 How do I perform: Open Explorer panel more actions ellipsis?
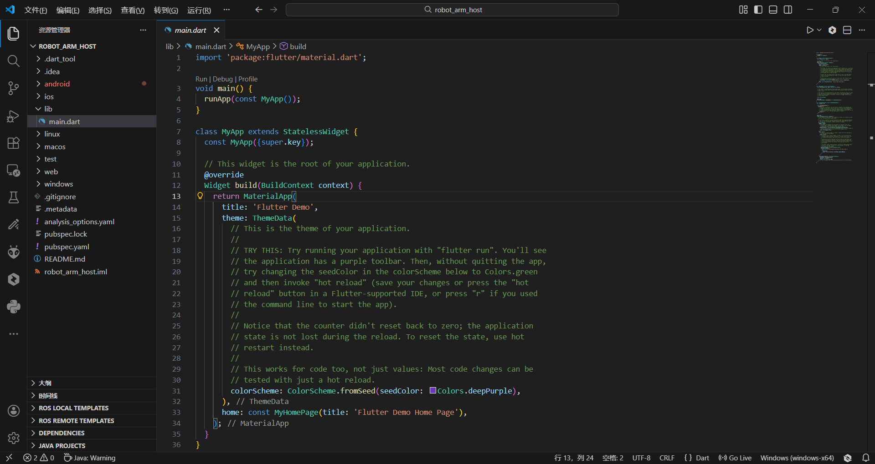pyautogui.click(x=143, y=30)
